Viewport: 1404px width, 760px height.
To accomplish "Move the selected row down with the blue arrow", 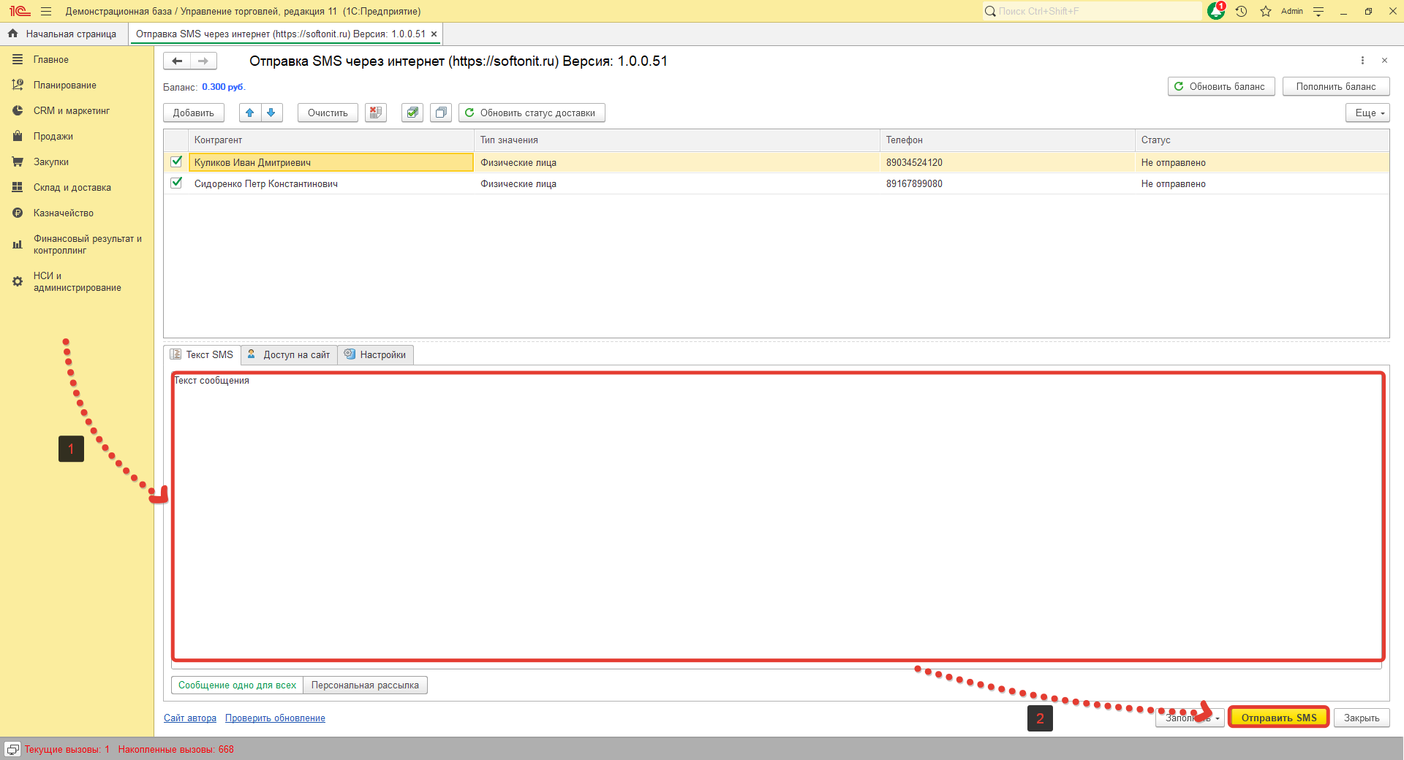I will tap(271, 113).
